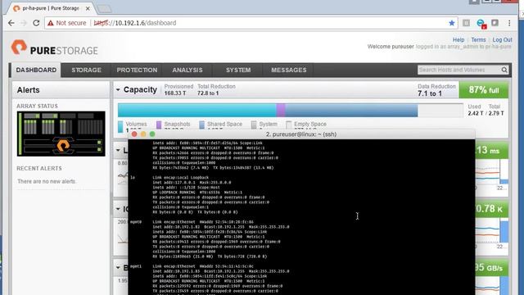This screenshot has height=295, width=524.
Task: Click the 'There are no new alerts' text
Action: (47, 181)
